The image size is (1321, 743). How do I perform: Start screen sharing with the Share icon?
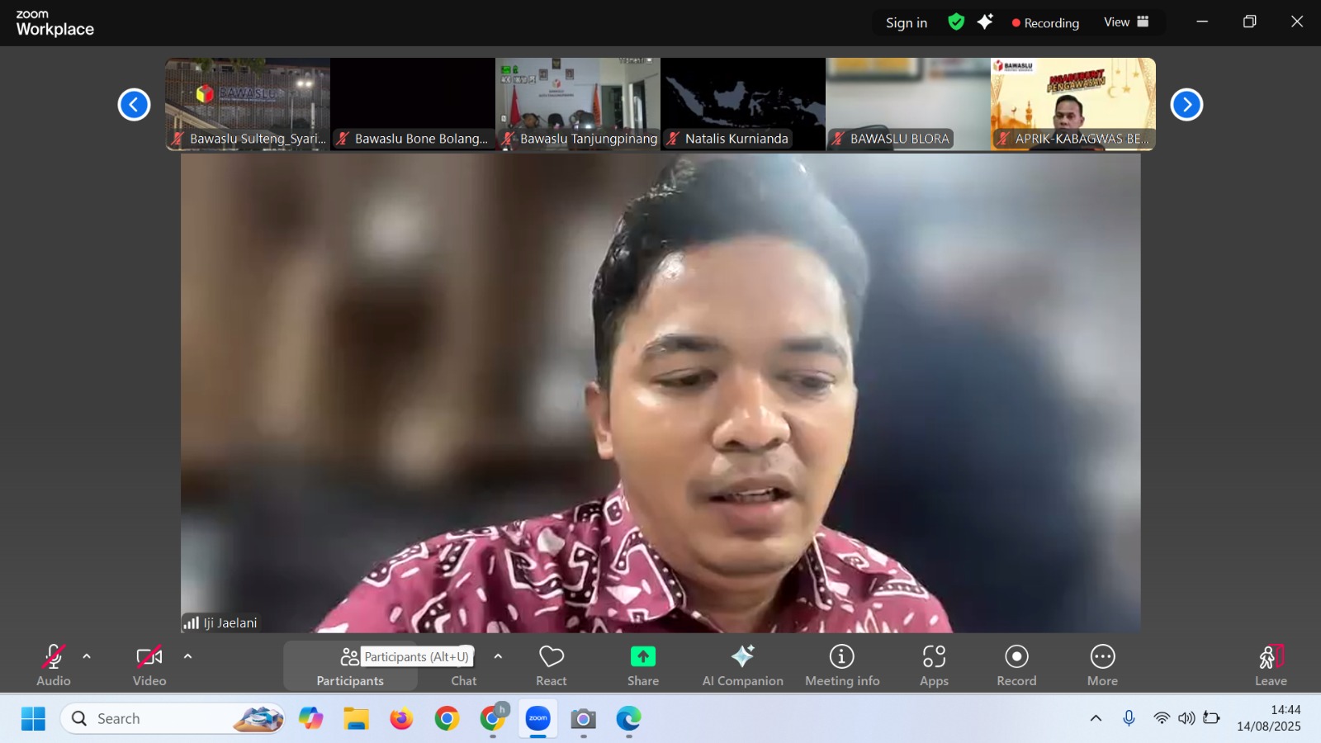tap(642, 665)
